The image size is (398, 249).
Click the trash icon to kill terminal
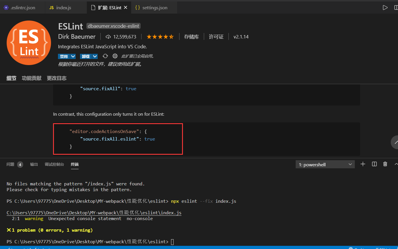pos(385,164)
